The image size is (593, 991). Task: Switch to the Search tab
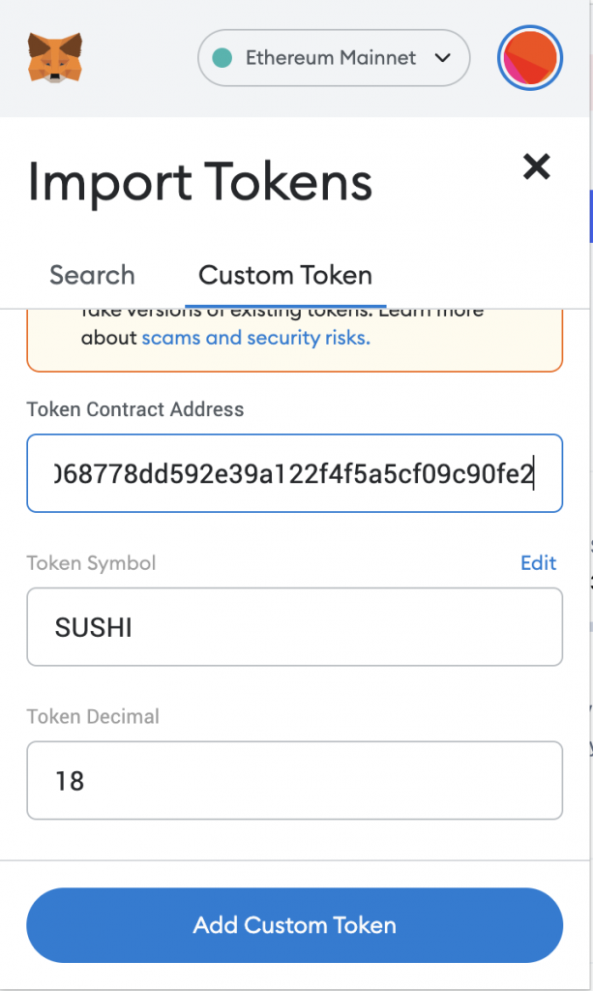[92, 275]
